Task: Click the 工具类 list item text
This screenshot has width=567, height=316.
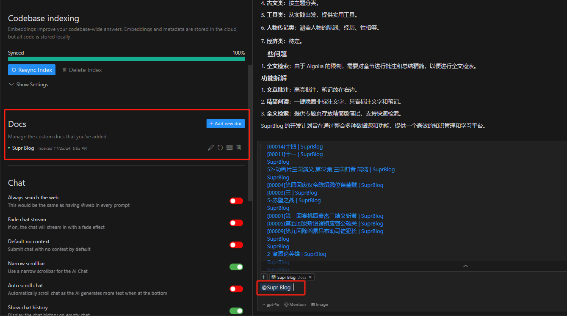Action: (x=310, y=15)
